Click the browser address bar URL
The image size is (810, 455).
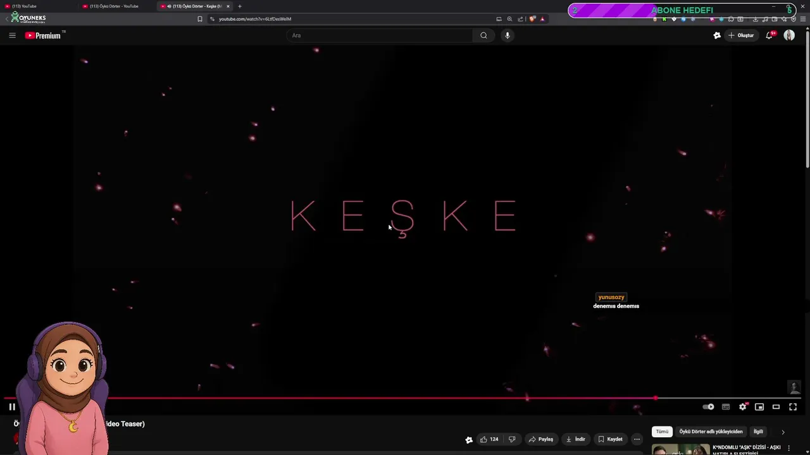[255, 19]
